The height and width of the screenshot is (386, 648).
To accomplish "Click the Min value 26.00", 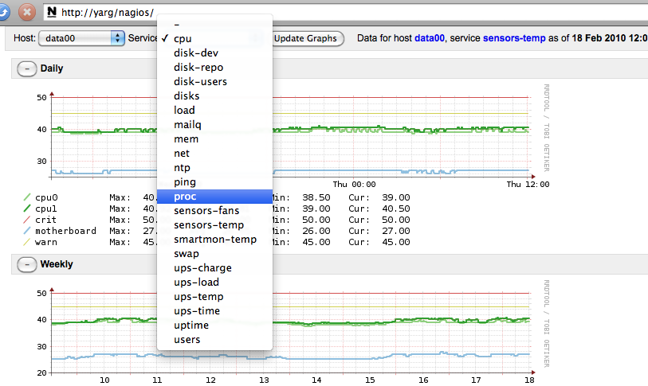I will click(x=316, y=231).
